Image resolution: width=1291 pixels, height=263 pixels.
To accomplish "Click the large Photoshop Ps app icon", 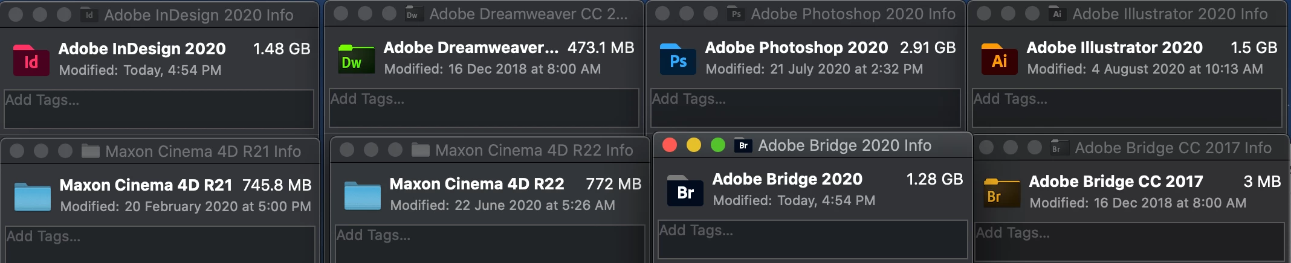I will [x=678, y=59].
